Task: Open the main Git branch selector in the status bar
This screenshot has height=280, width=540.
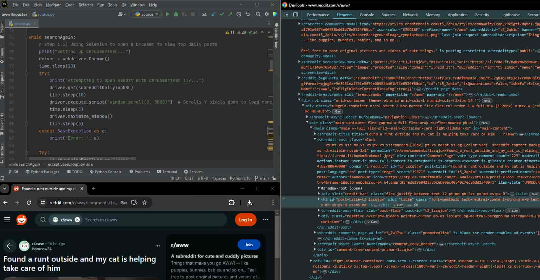Action: 261,178
